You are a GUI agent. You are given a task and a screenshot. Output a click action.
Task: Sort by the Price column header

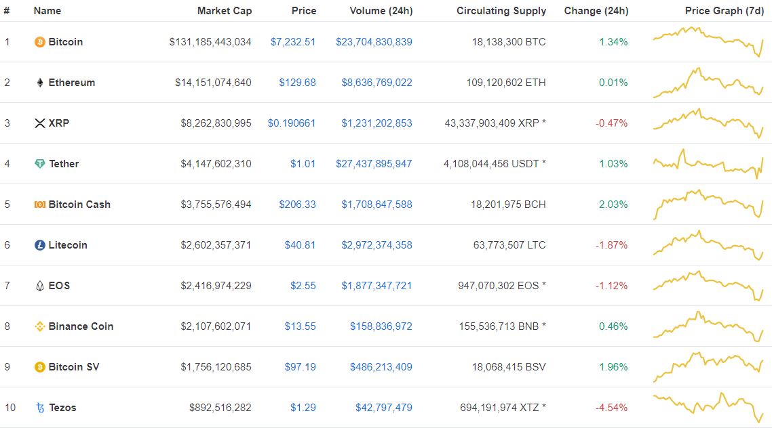coord(304,11)
